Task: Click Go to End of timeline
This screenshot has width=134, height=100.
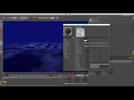Action: (68, 76)
